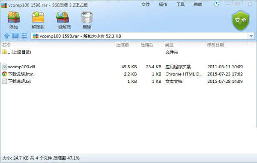
Task: Open the address bar dropdown arrow
Action: pyautogui.click(x=251, y=36)
